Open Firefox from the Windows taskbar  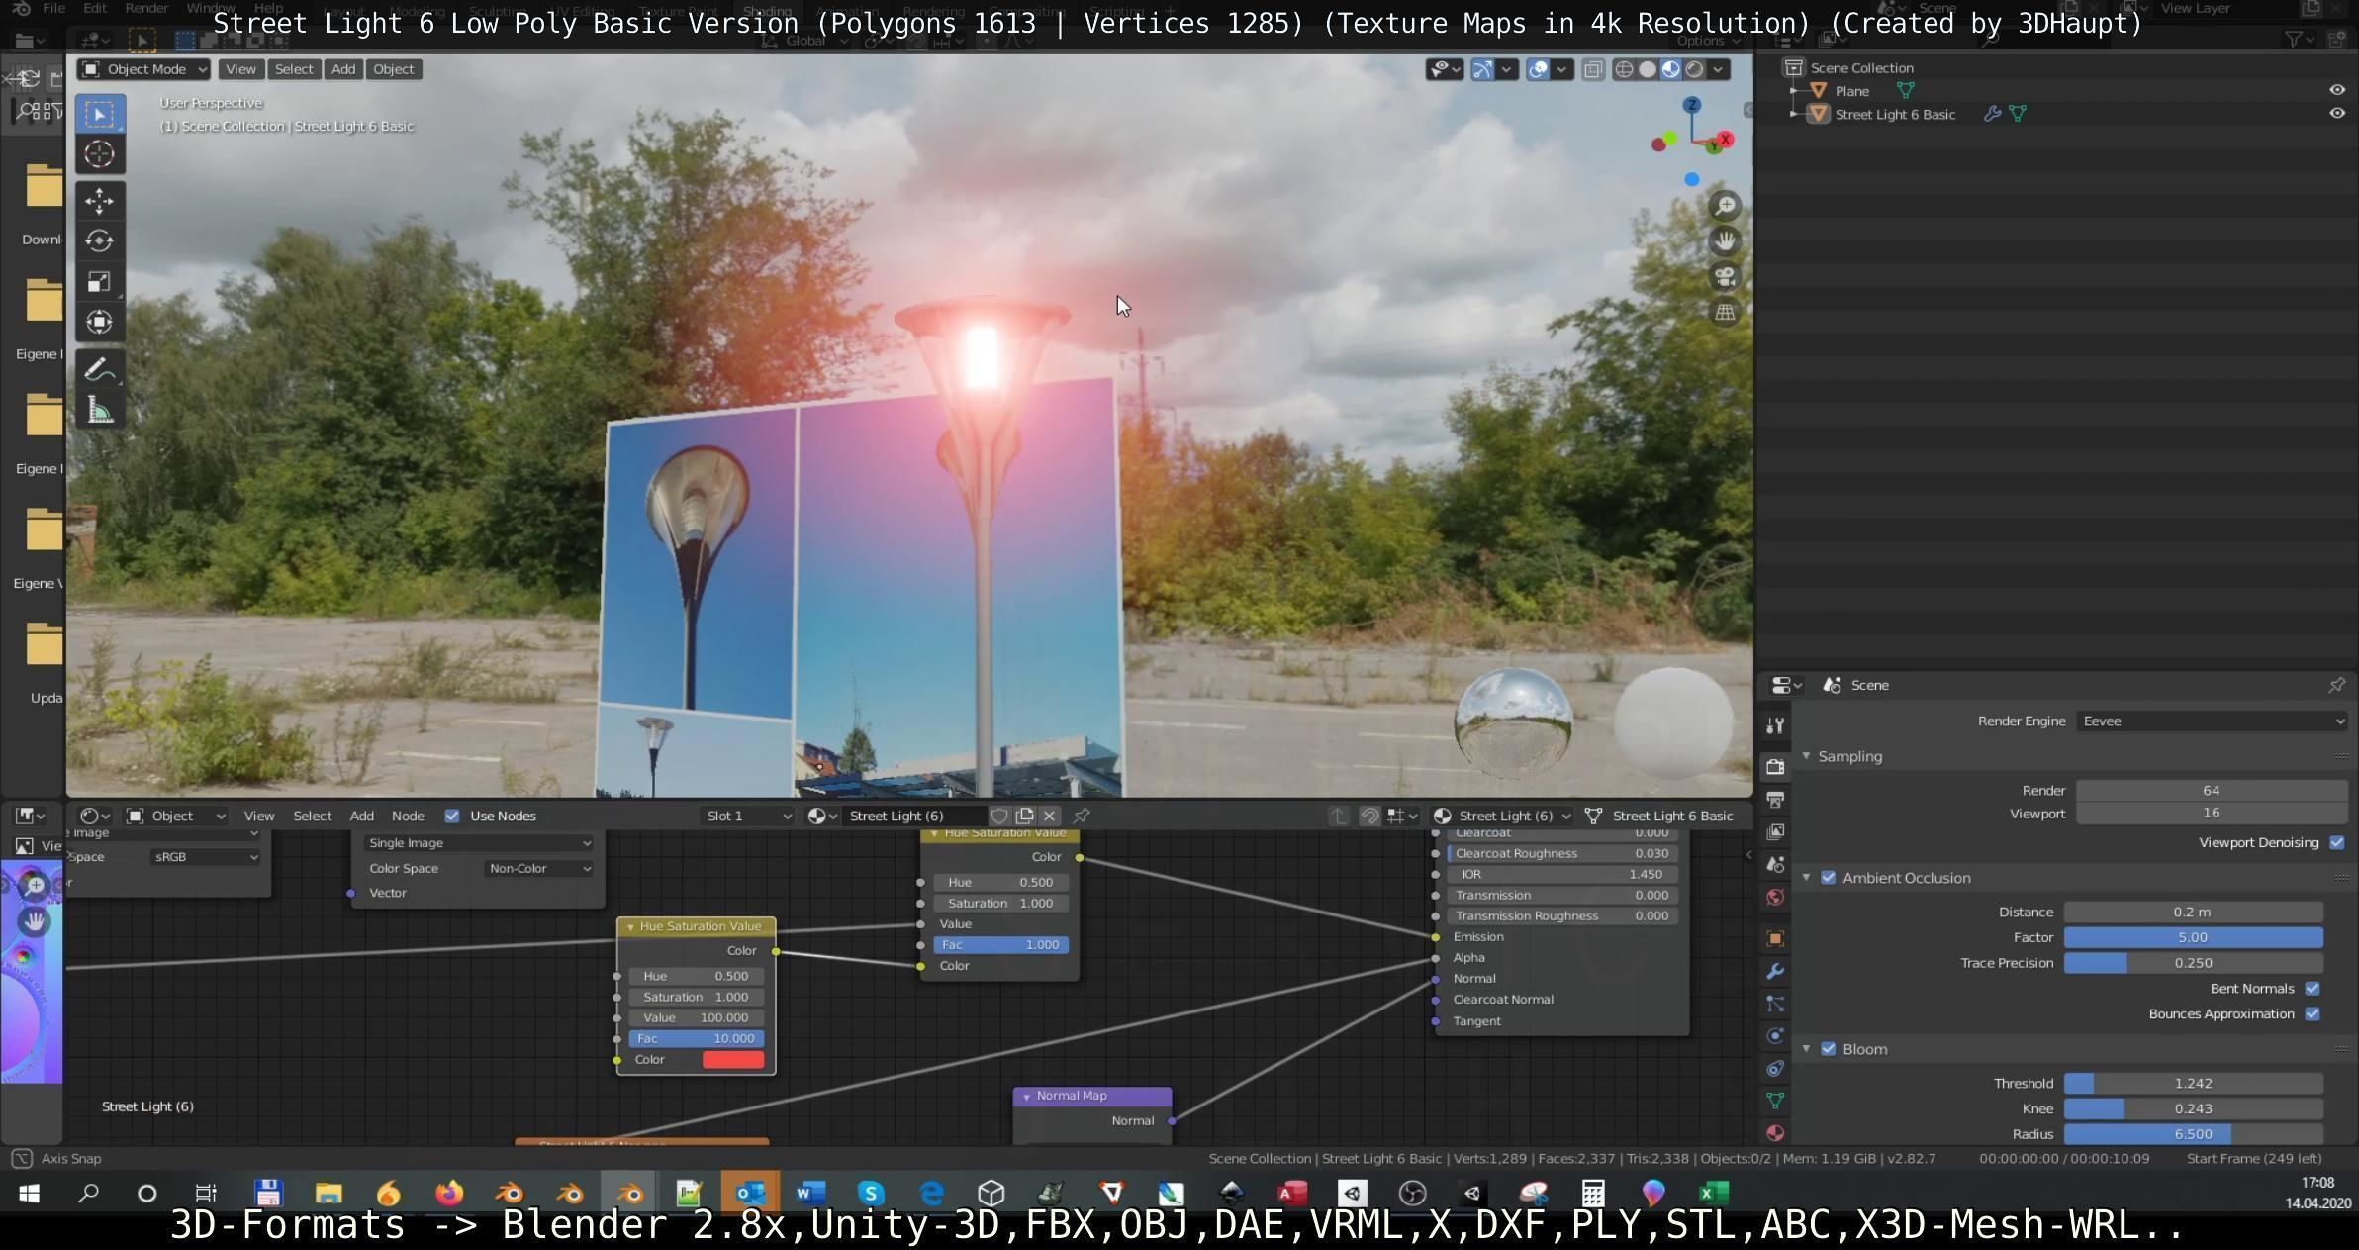click(449, 1193)
